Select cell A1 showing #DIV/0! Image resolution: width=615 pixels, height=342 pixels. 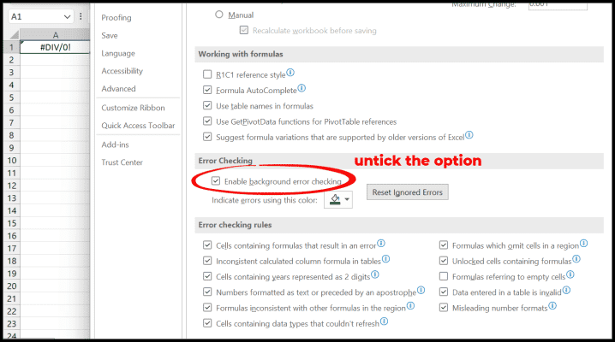[56, 48]
